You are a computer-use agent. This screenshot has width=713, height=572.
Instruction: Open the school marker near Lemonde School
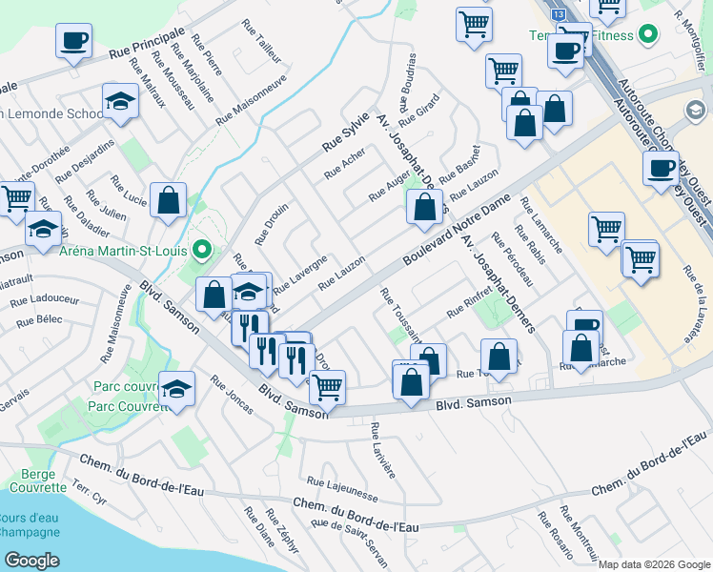point(120,101)
